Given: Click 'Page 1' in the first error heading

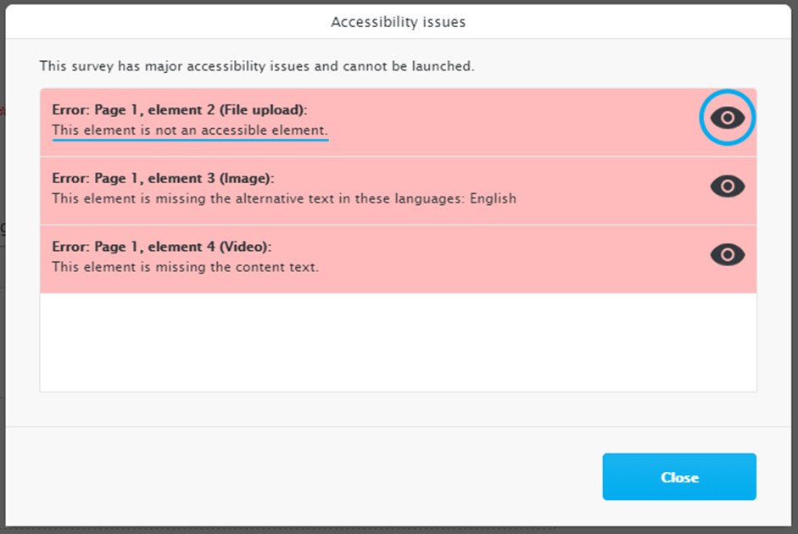Looking at the screenshot, I should (116, 110).
